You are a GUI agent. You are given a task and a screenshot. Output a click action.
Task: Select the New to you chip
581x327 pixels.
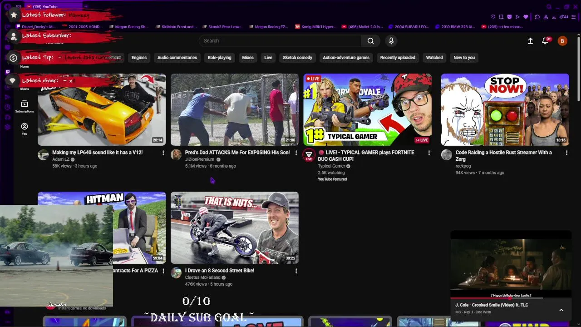click(x=464, y=58)
